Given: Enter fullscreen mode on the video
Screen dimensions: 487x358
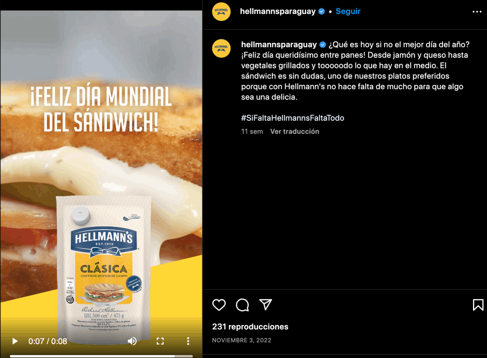Looking at the screenshot, I should pos(160,341).
